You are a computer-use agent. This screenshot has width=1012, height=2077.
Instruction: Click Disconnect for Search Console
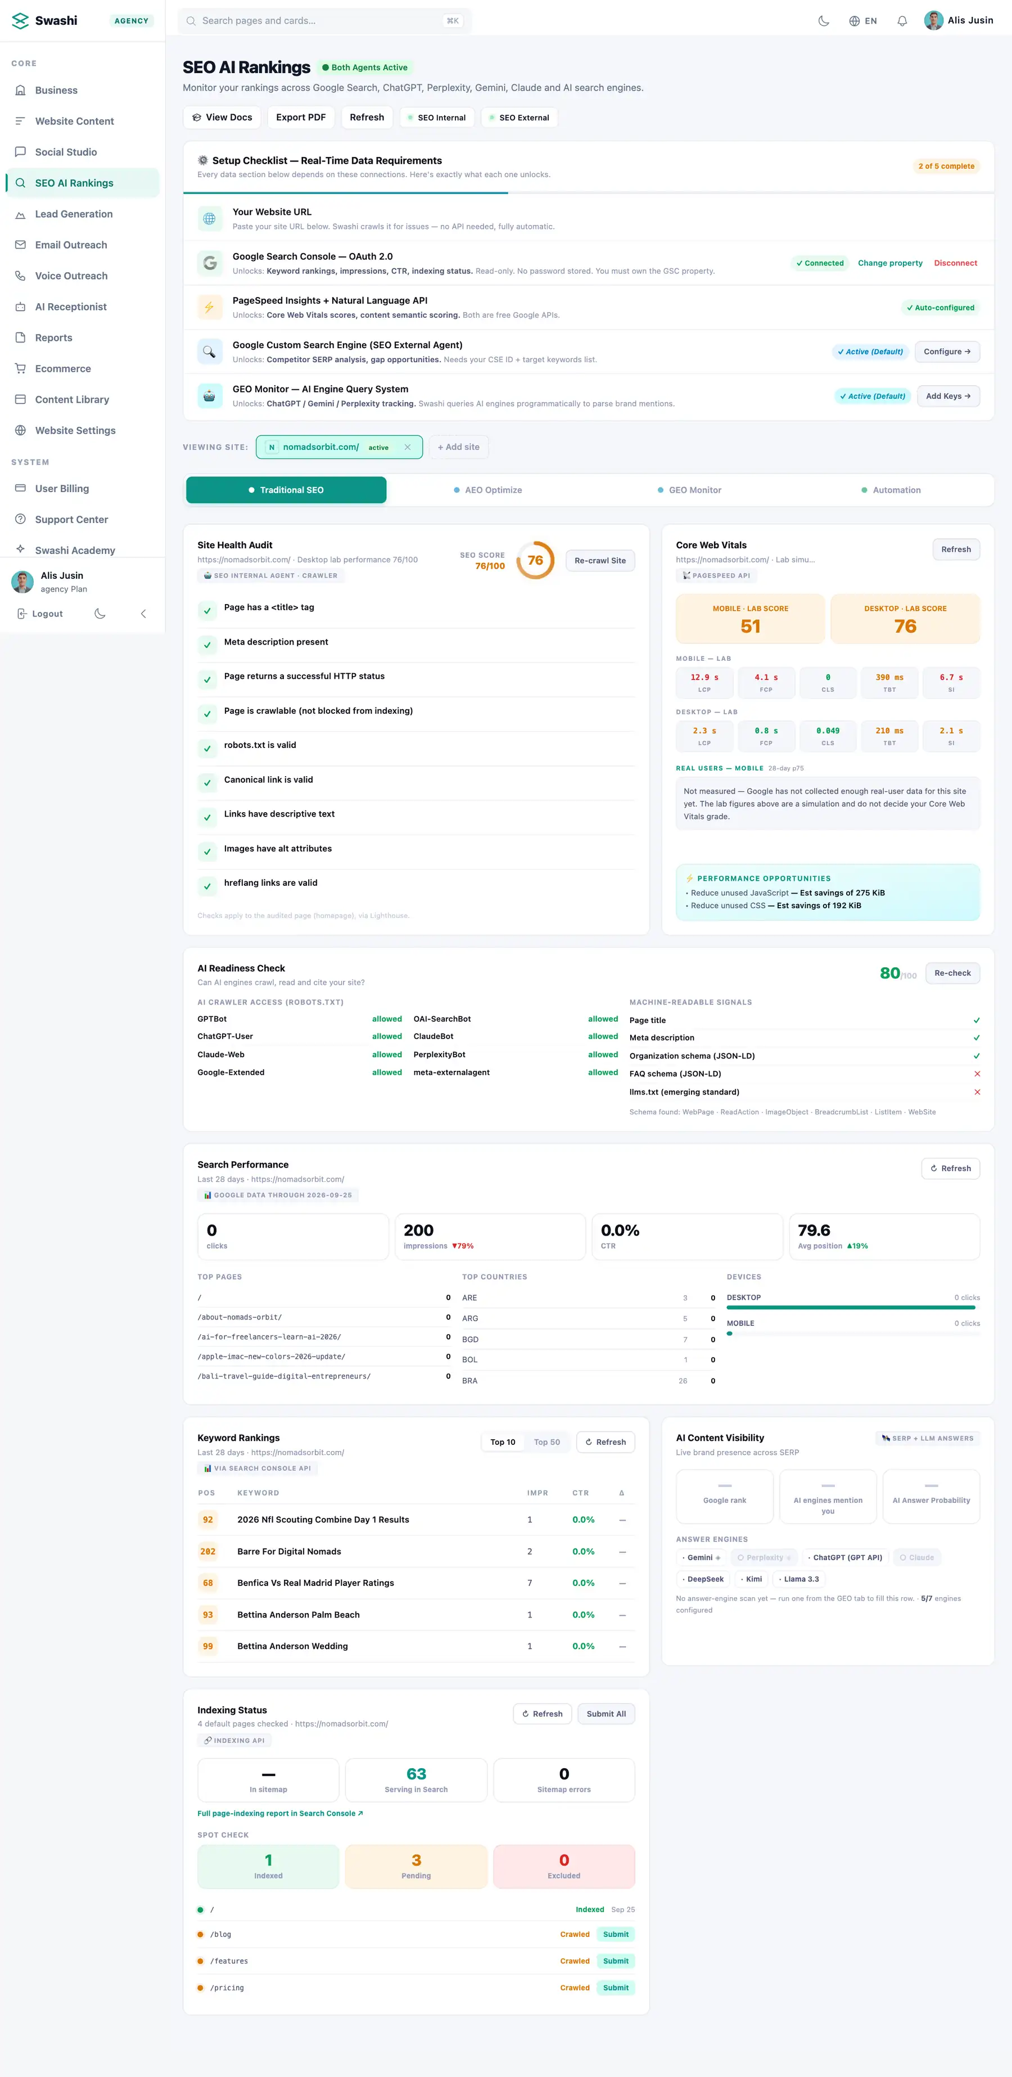(x=955, y=264)
